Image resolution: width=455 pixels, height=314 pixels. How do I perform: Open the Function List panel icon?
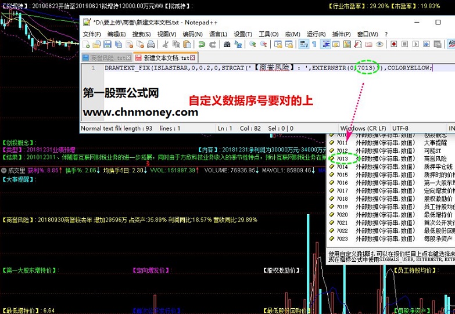(358, 44)
